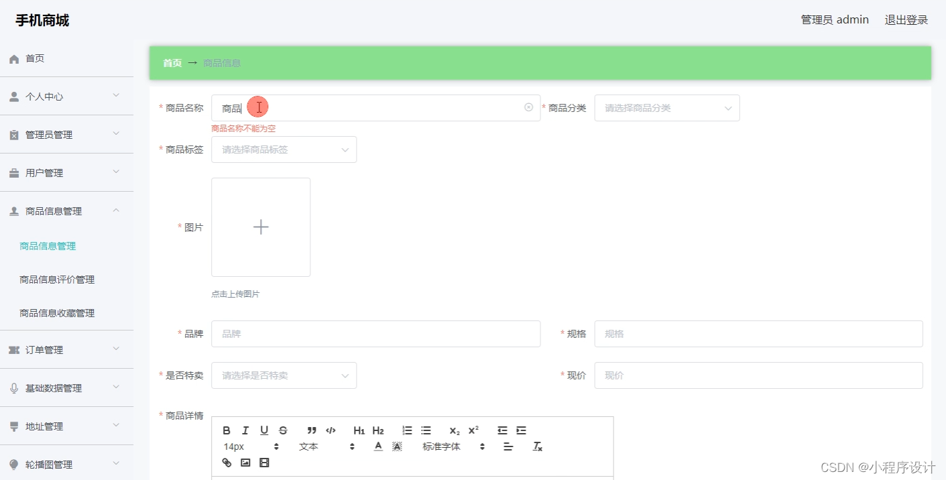The height and width of the screenshot is (480, 946).
Task: Expand the 基础数据管理 sidebar menu
Action: [x=66, y=387]
